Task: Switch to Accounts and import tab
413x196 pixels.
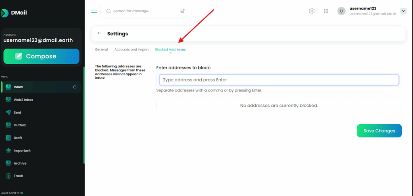Action: (131, 49)
